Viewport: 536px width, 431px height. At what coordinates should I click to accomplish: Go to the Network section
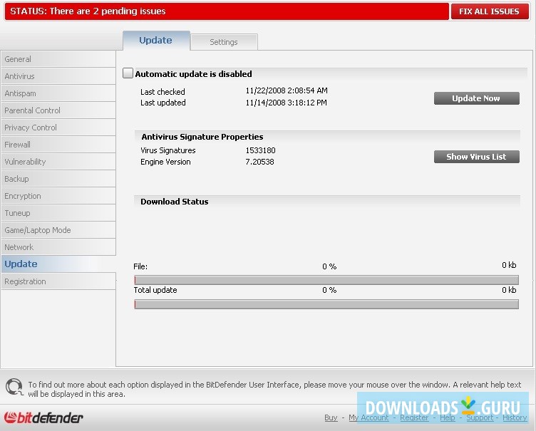click(58, 247)
